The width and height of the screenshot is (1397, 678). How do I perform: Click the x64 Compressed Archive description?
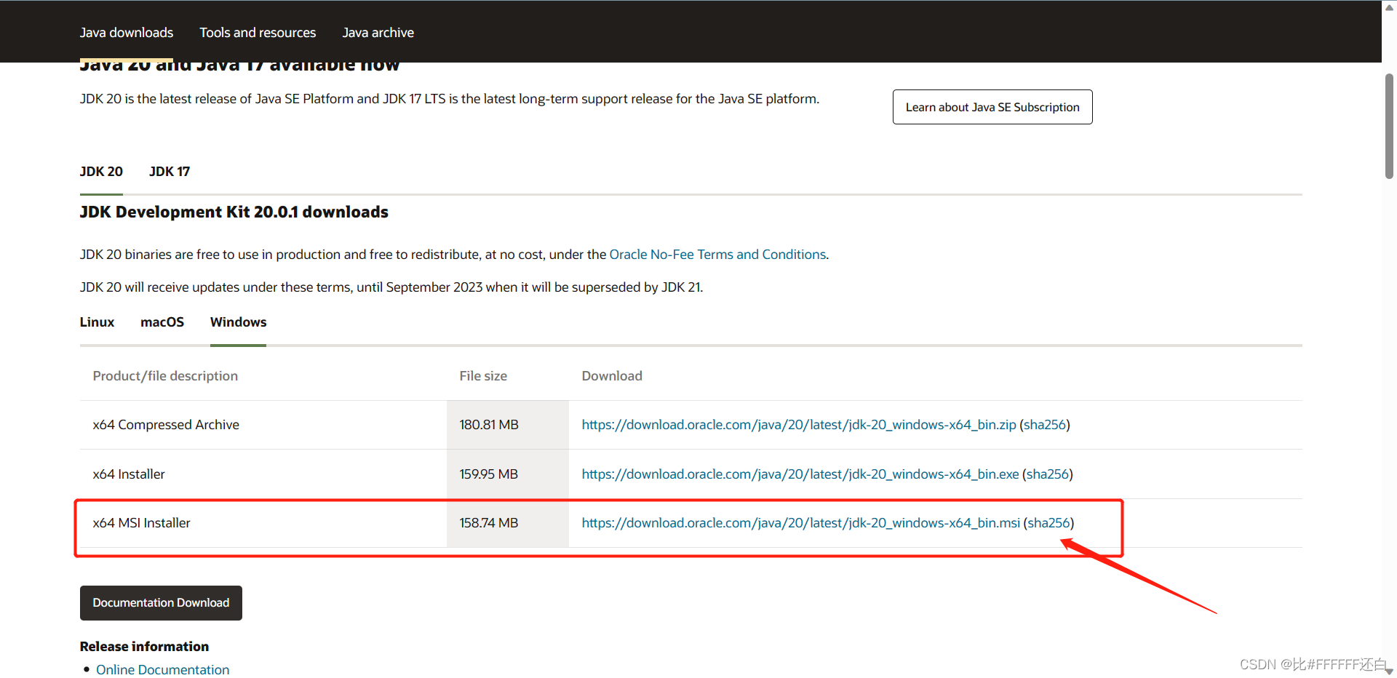point(166,425)
